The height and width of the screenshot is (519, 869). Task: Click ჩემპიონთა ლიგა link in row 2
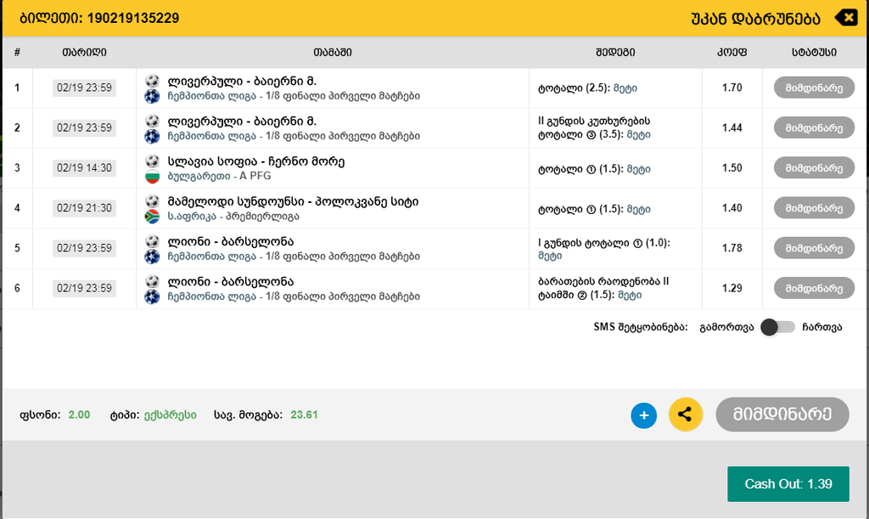211,136
